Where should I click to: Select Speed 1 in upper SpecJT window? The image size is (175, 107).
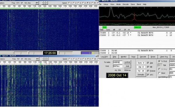coord(69,3)
